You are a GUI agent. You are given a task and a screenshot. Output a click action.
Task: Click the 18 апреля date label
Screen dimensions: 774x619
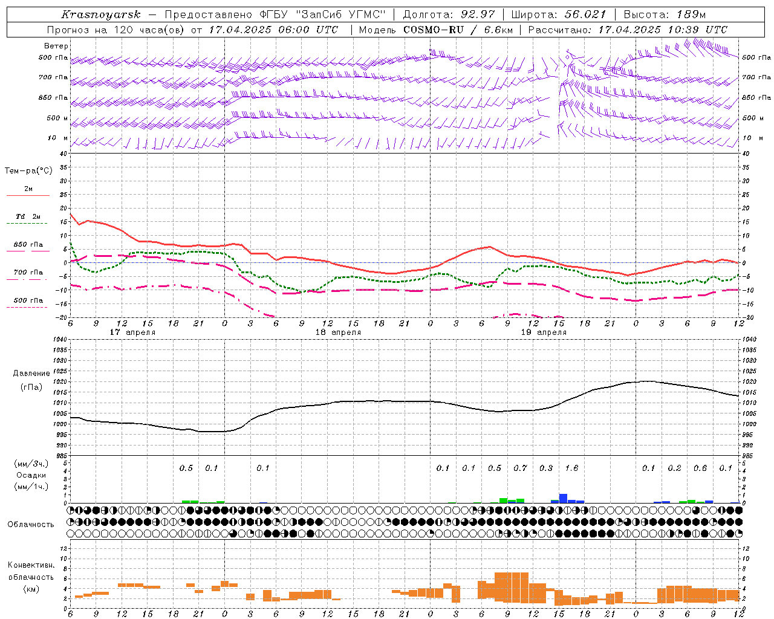pyautogui.click(x=338, y=332)
